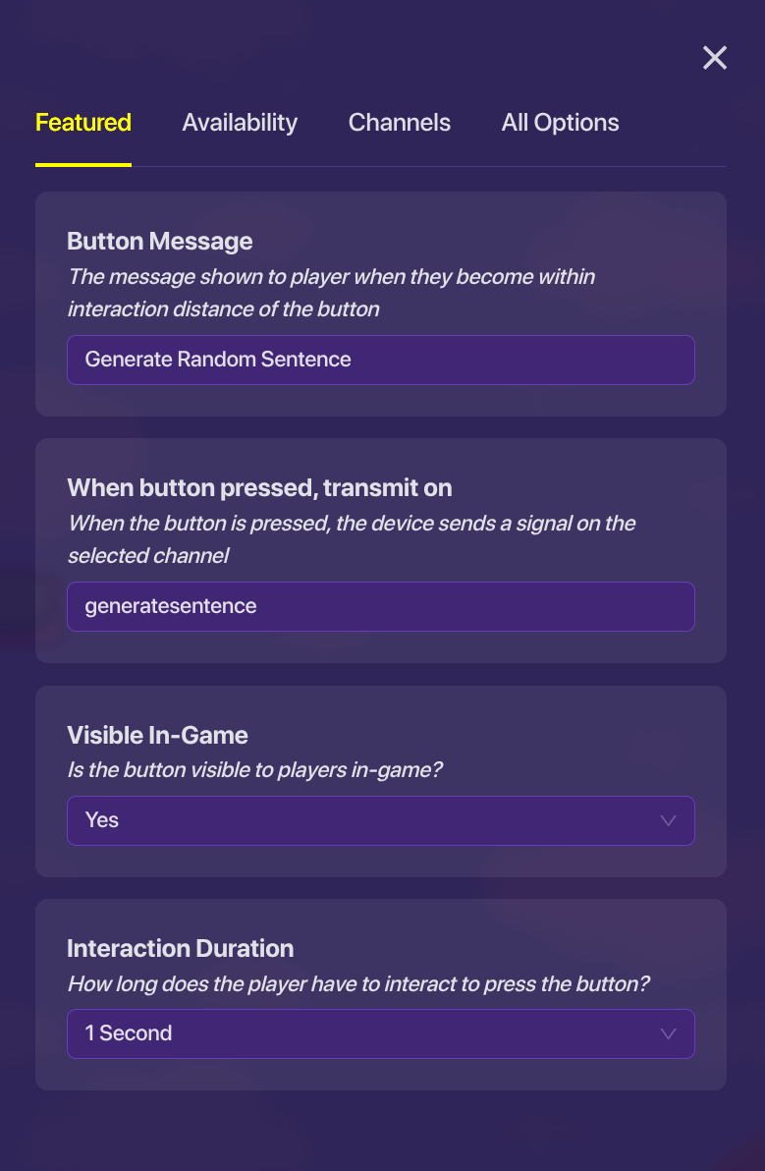The height and width of the screenshot is (1171, 765).
Task: Click the Button Message description text
Action: pyautogui.click(x=331, y=293)
